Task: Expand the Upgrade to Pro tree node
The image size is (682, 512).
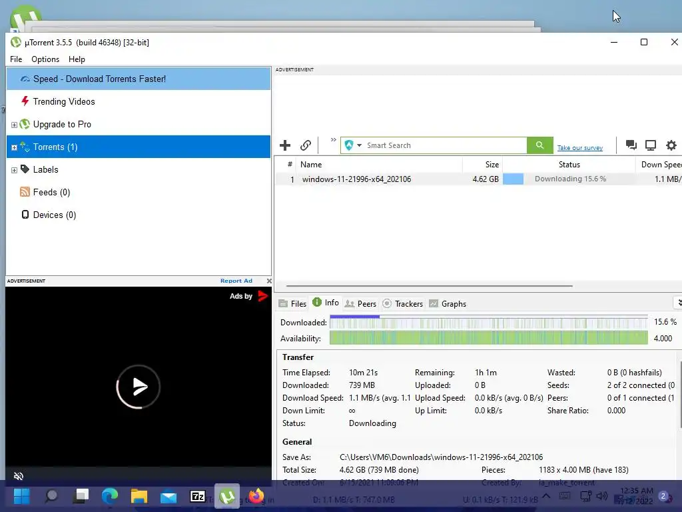Action: tap(14, 125)
